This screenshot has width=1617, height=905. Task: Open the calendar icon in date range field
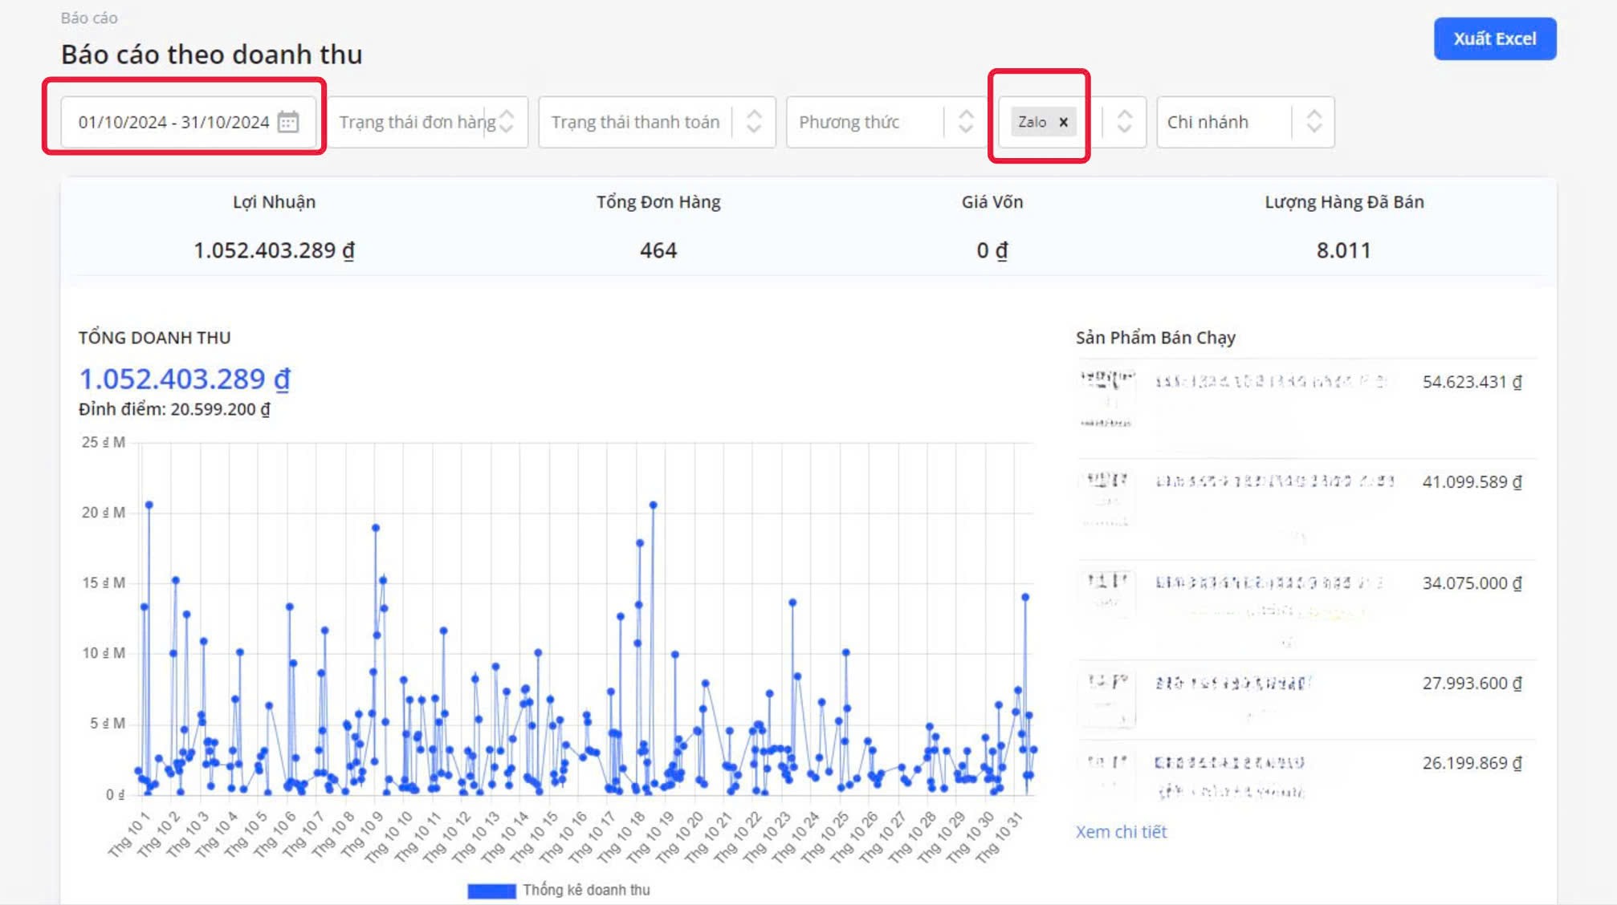pos(288,122)
